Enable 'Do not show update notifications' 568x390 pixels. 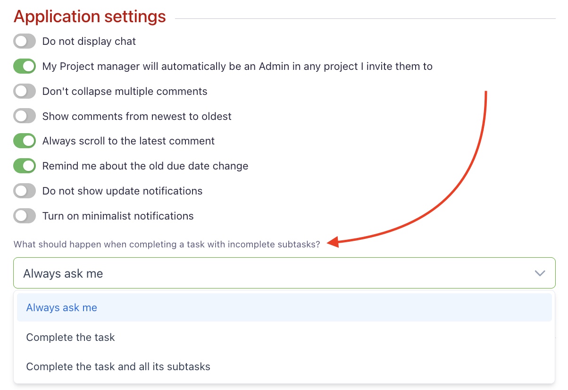point(24,191)
